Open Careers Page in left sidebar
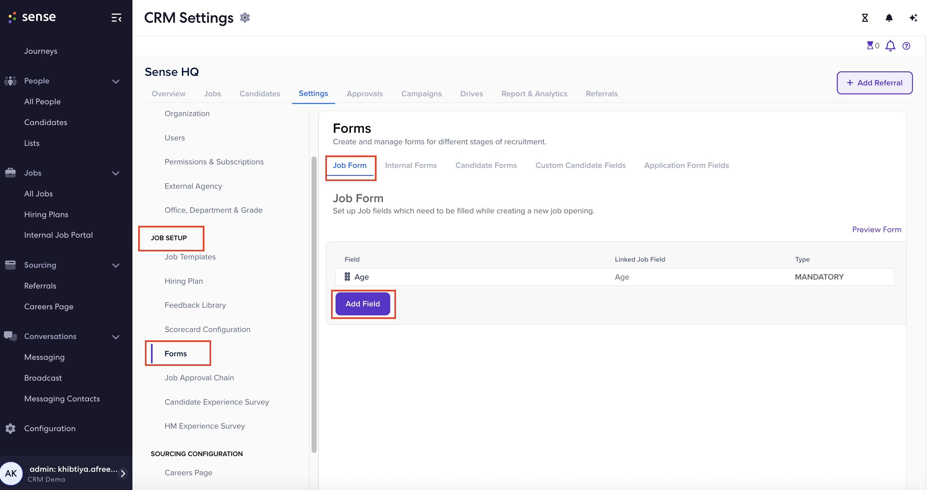 [x=49, y=306]
